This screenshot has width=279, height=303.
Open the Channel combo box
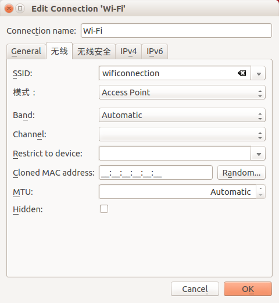click(x=182, y=134)
